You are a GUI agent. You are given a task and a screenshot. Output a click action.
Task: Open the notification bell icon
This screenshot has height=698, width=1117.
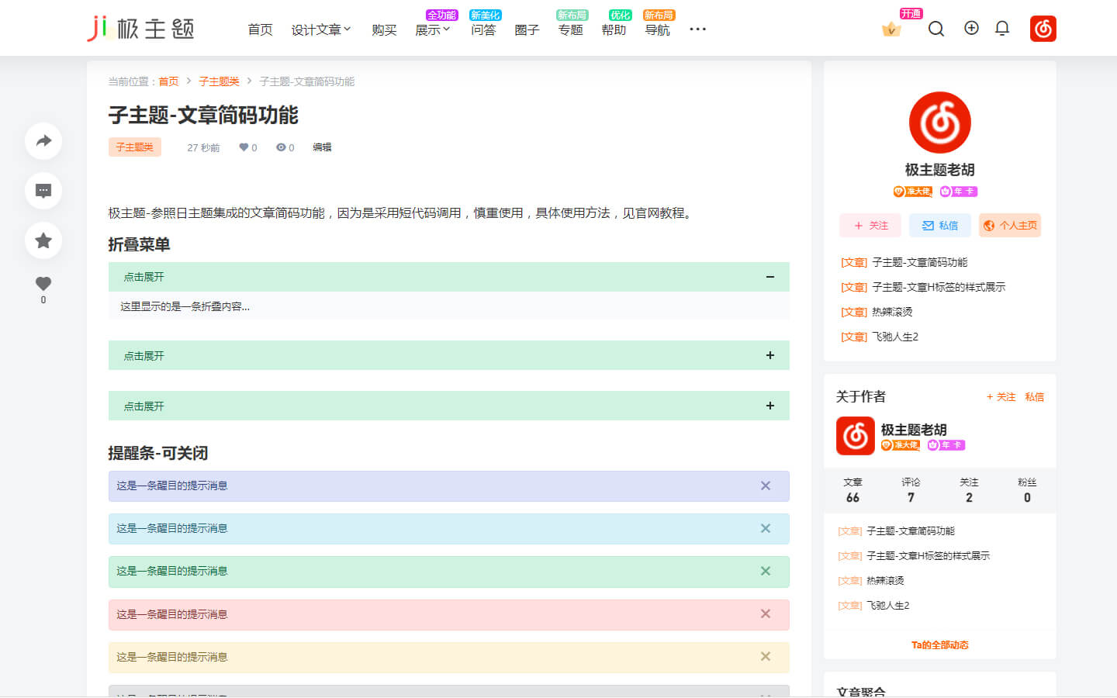pyautogui.click(x=1002, y=29)
